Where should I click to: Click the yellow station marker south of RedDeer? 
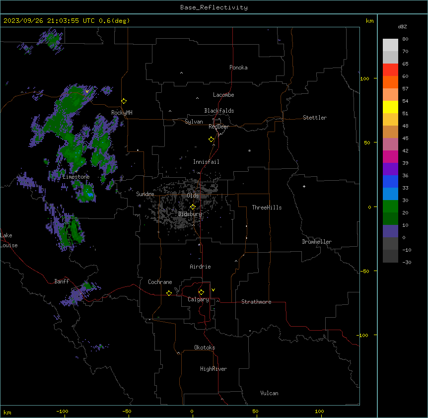coord(212,139)
